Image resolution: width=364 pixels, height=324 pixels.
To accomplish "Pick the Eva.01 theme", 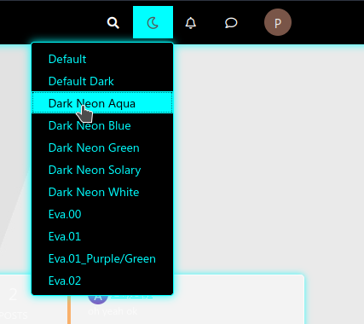I will tap(102, 236).
